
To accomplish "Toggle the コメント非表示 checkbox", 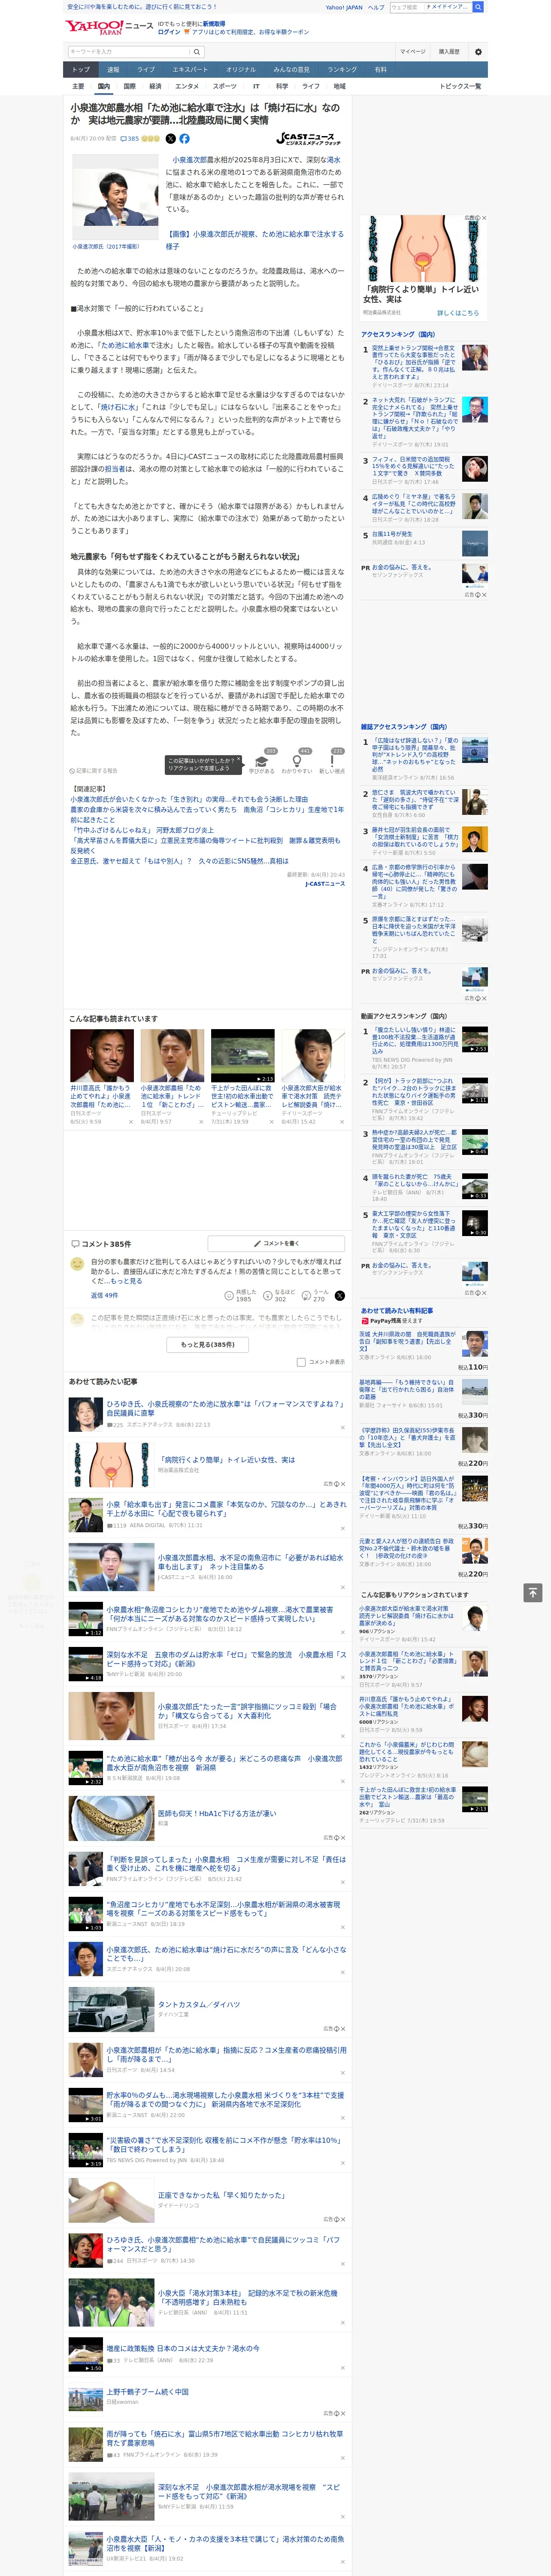I will tap(301, 1362).
